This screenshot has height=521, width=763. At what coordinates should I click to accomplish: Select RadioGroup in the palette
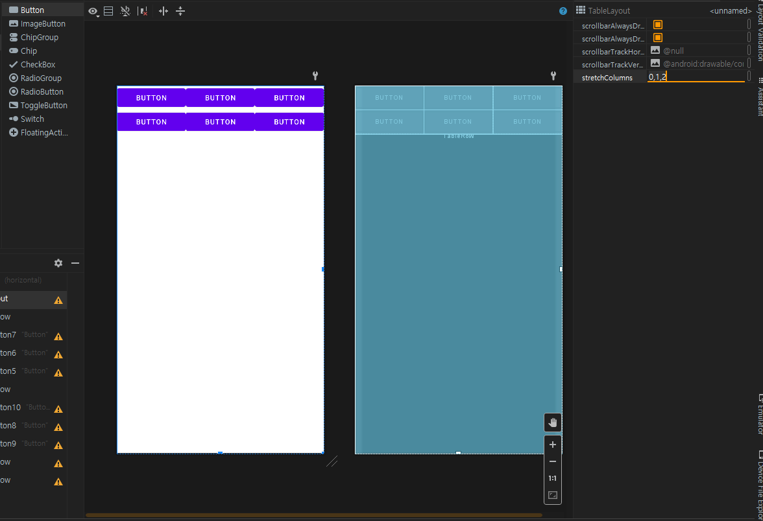click(x=42, y=78)
